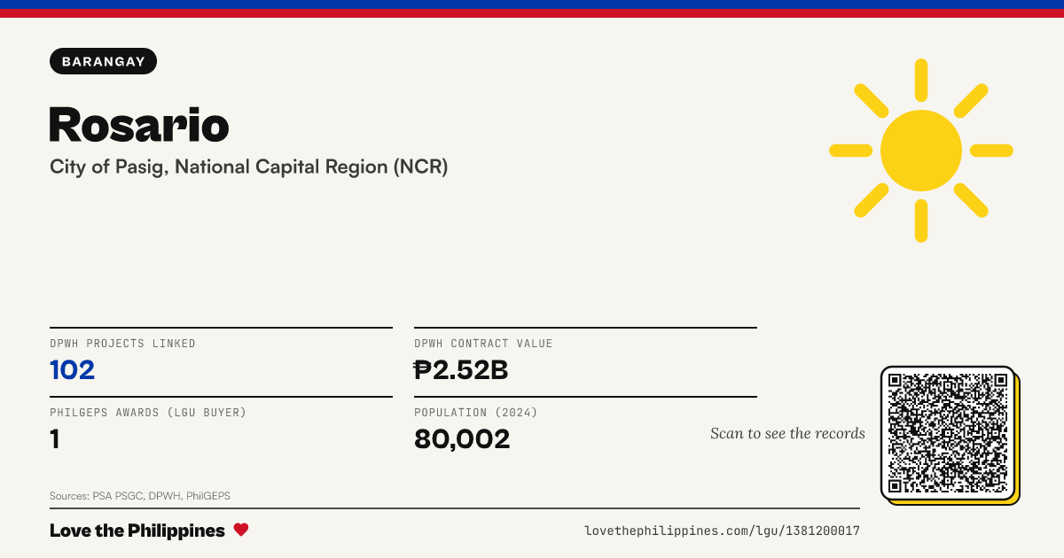Click the PHILGEPS AWARDS (LGU BUYER) label
Image resolution: width=1064 pixels, height=558 pixels.
click(148, 413)
